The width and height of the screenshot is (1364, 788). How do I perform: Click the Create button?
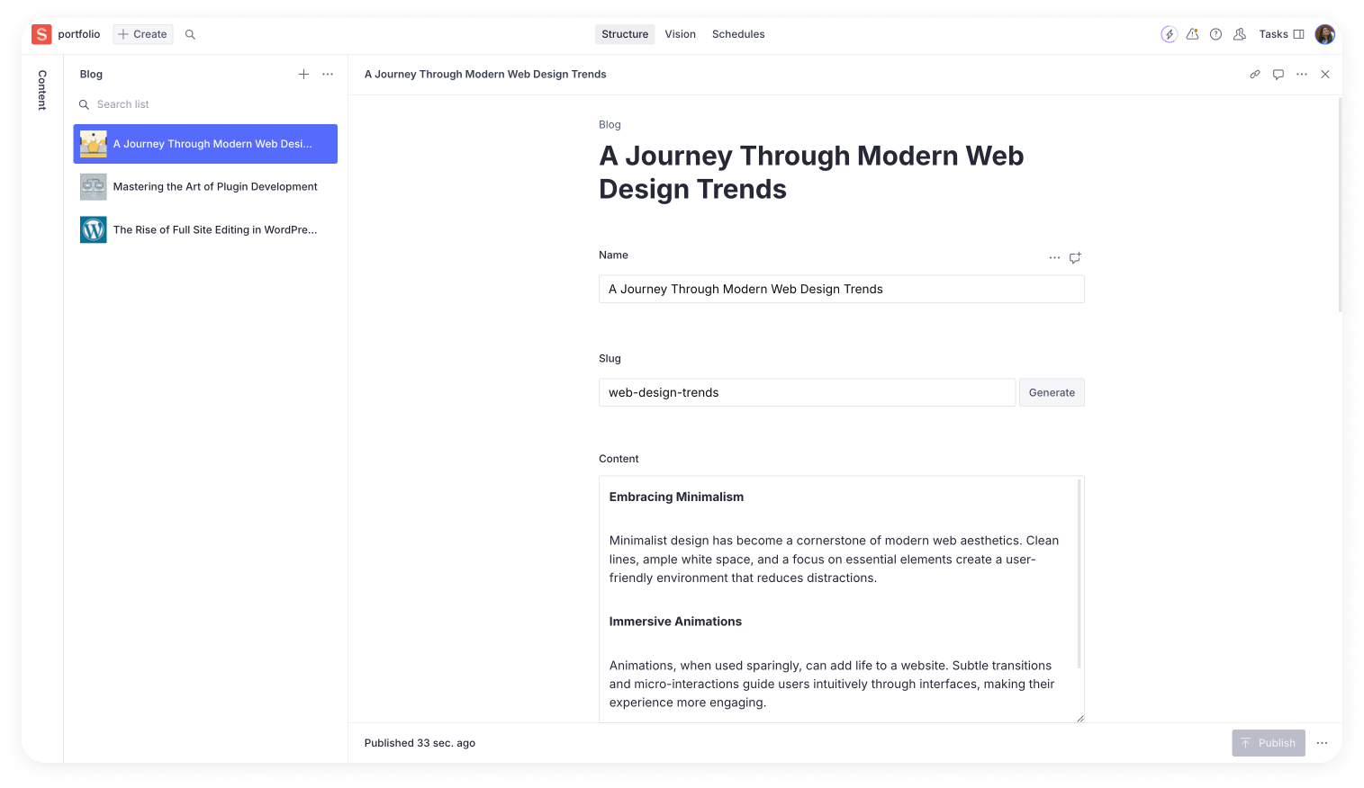[143, 34]
